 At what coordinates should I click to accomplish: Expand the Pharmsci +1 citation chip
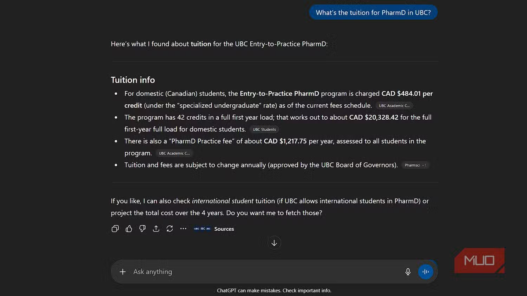(x=415, y=165)
